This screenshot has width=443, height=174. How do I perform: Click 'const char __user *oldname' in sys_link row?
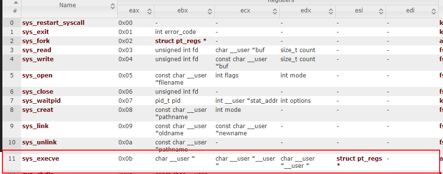(181, 130)
